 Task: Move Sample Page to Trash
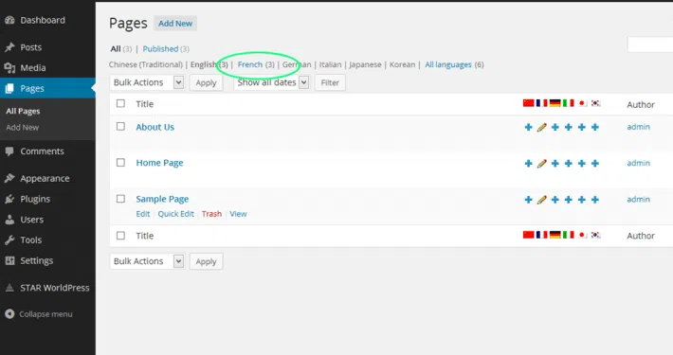211,214
